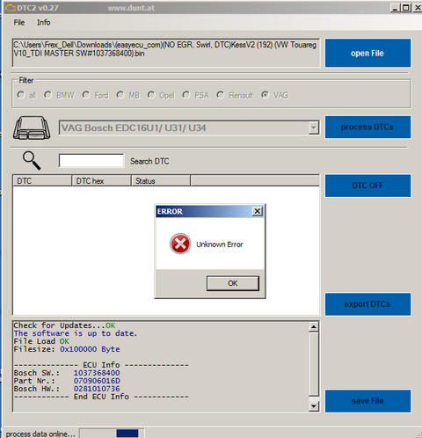Click the log scrollbar down arrow
422x438 pixels.
click(314, 406)
